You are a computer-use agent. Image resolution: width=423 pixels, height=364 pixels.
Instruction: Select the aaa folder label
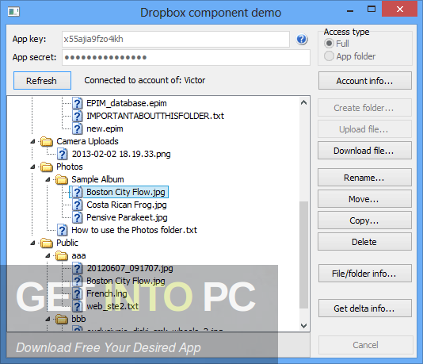coord(78,255)
